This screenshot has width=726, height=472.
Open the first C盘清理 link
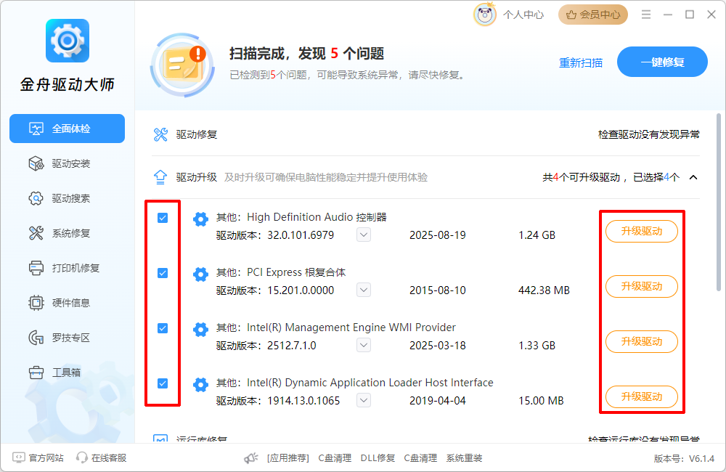pyautogui.click(x=335, y=458)
